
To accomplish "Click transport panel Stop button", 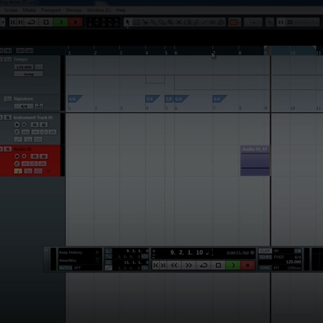I will tap(218, 265).
